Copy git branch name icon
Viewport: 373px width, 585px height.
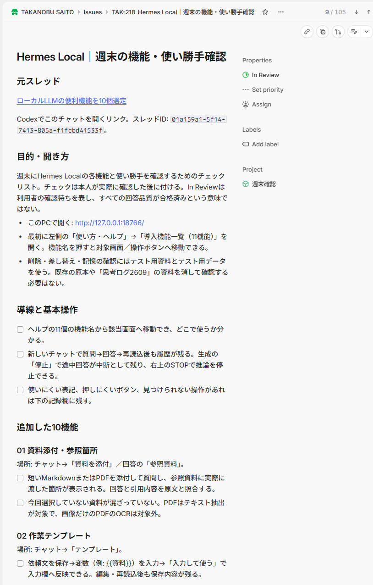pyautogui.click(x=338, y=32)
